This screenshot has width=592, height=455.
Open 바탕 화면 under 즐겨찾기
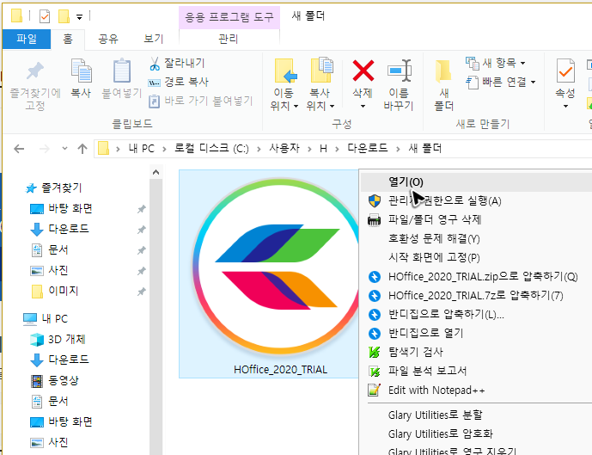click(70, 209)
